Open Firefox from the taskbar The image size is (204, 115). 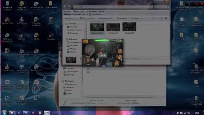[33, 113]
